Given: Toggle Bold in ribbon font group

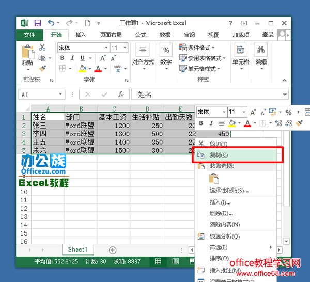Looking at the screenshot, I should pyautogui.click(x=63, y=58).
